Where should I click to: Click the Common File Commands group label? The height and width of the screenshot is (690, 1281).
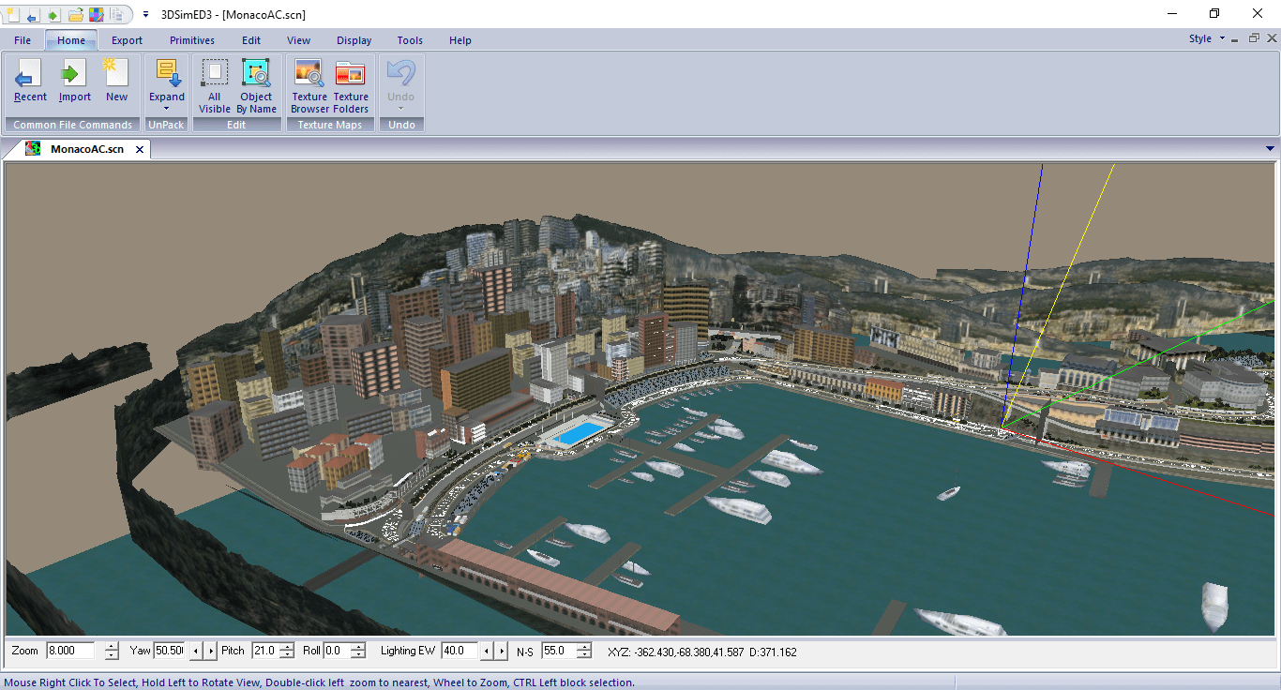tap(72, 125)
